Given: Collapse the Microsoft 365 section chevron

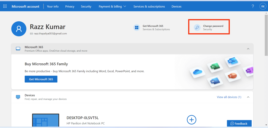Looking at the screenshot, I should click(x=248, y=49).
